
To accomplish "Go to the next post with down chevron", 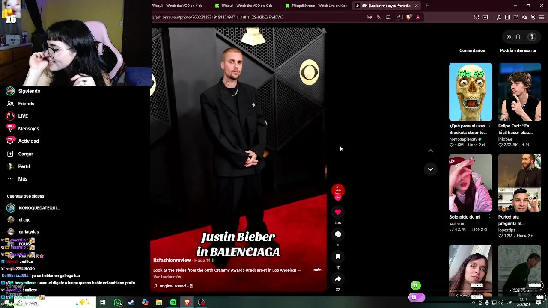I will [431, 169].
